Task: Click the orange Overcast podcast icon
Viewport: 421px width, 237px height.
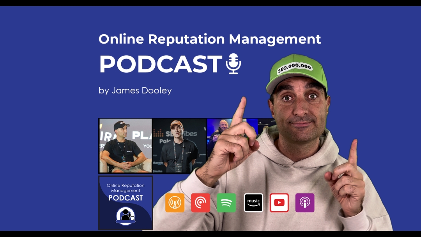Action: [x=175, y=203]
